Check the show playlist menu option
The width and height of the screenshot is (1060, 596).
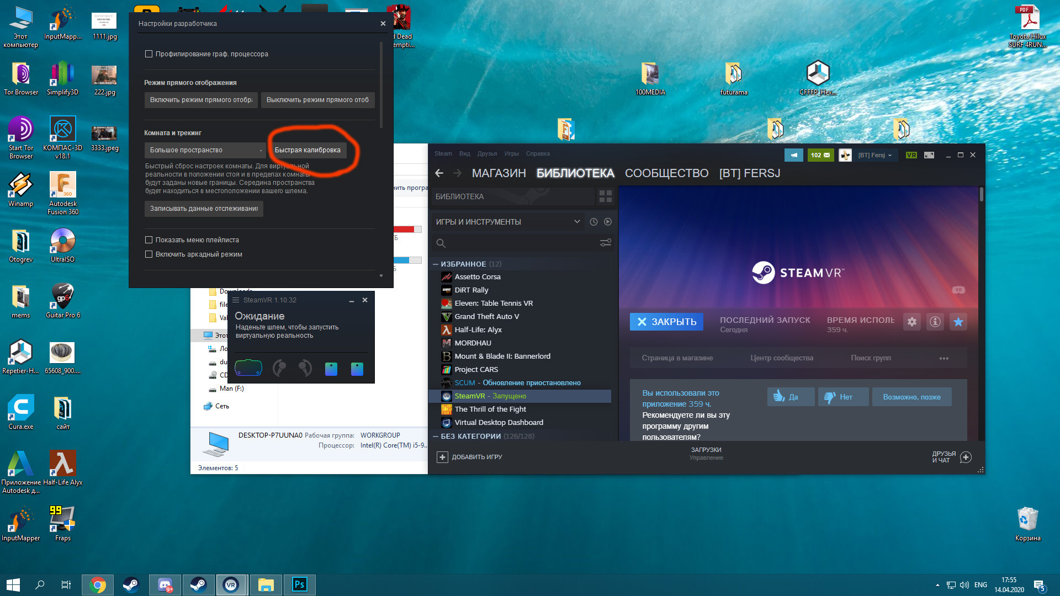149,240
